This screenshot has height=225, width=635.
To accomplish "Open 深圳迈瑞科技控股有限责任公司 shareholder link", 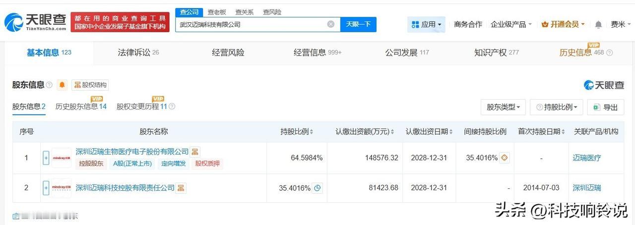I will pyautogui.click(x=125, y=188).
